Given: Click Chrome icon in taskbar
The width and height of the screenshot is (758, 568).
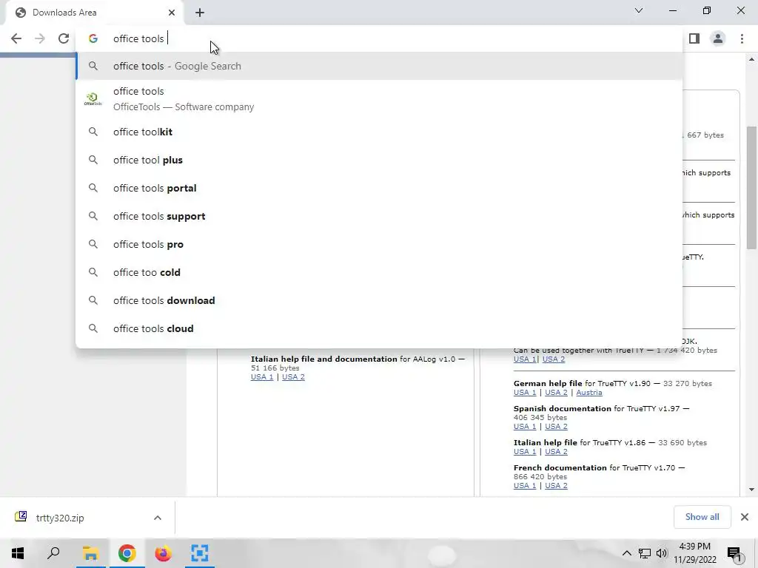Looking at the screenshot, I should [127, 553].
